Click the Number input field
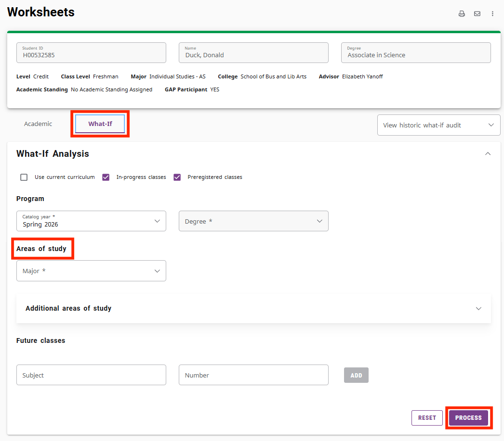This screenshot has width=504, height=441. click(253, 375)
